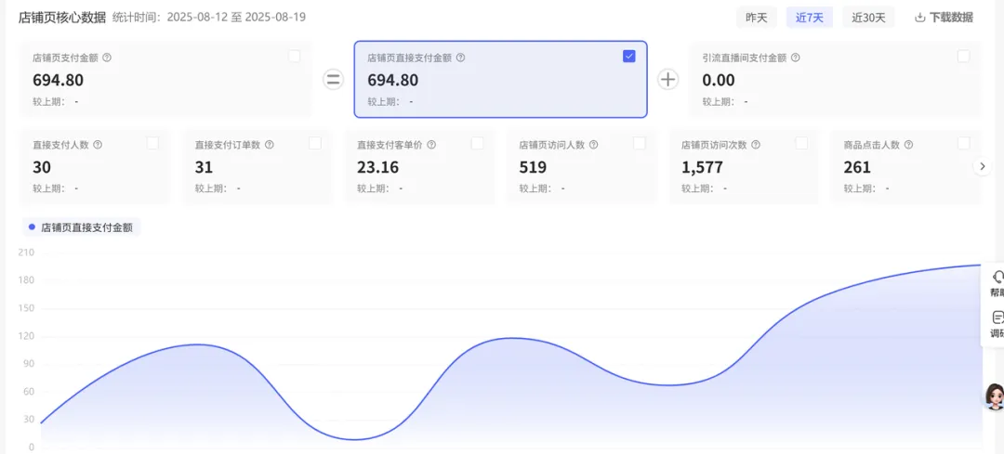Click info icon beside 店铺页访问次数
This screenshot has height=454, width=1004.
pos(756,145)
